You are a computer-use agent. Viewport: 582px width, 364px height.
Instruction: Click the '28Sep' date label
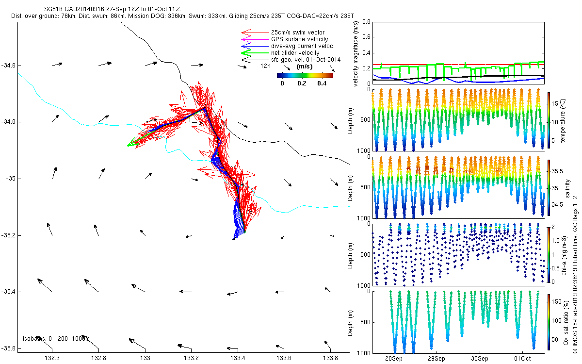tap(393, 359)
